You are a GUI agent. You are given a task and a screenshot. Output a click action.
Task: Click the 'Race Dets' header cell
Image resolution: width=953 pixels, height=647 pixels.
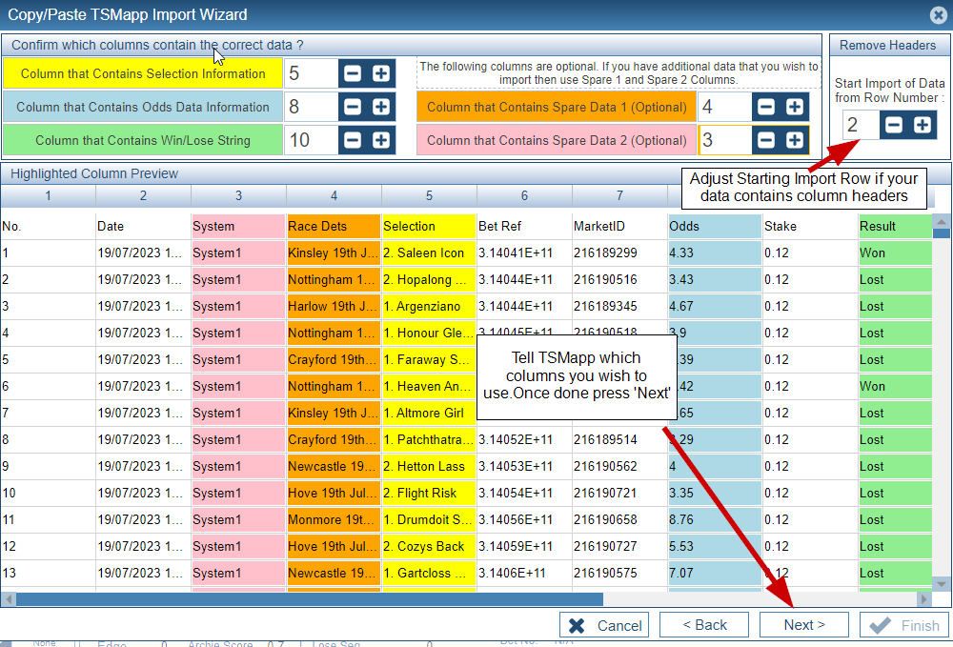[334, 226]
